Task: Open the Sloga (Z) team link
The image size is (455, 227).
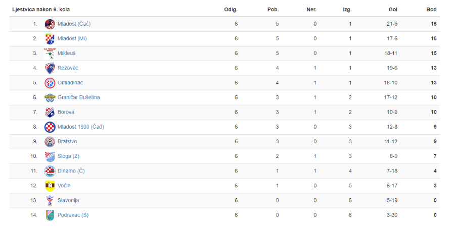Action: (68, 156)
